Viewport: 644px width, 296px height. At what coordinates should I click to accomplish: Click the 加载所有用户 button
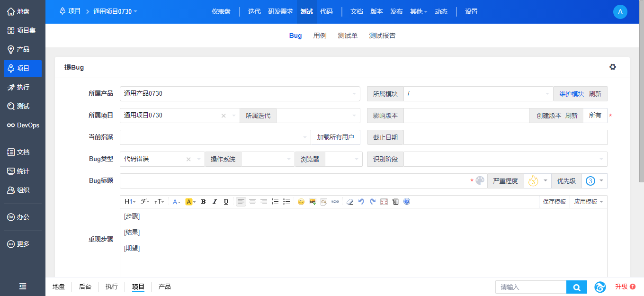[x=335, y=137]
